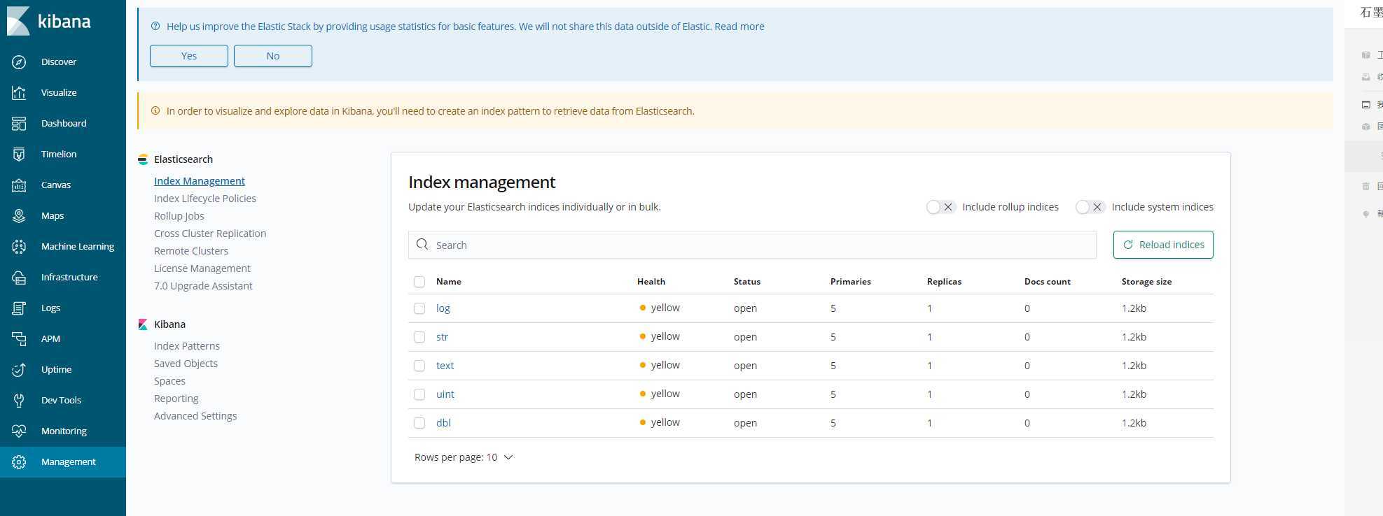Click the Elasticsearch section logo
1383x516 pixels.
143,159
